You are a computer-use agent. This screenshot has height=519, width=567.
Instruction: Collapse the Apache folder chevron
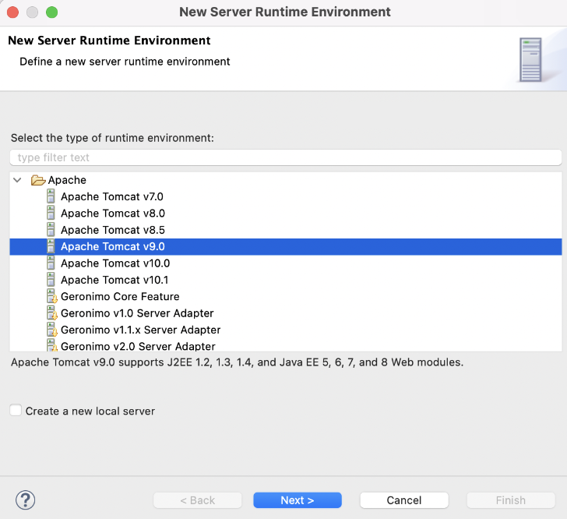click(17, 180)
